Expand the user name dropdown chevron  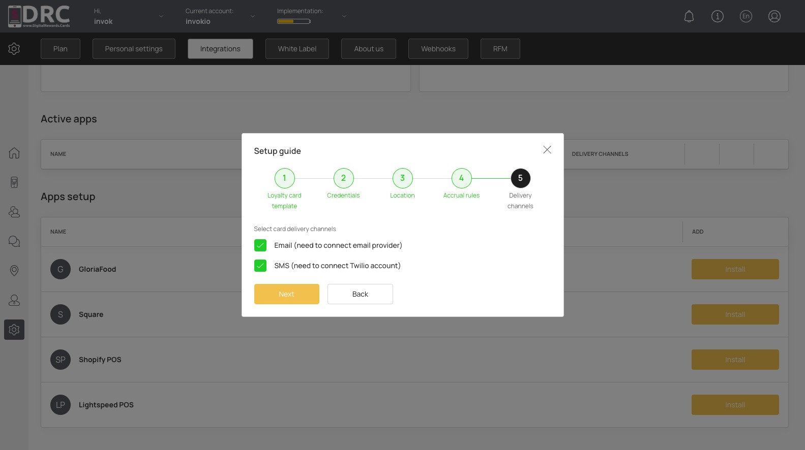(x=161, y=16)
